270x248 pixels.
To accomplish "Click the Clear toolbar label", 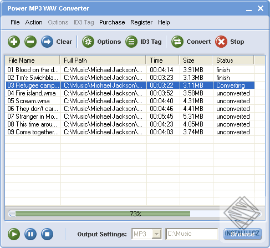I will (x=64, y=42).
